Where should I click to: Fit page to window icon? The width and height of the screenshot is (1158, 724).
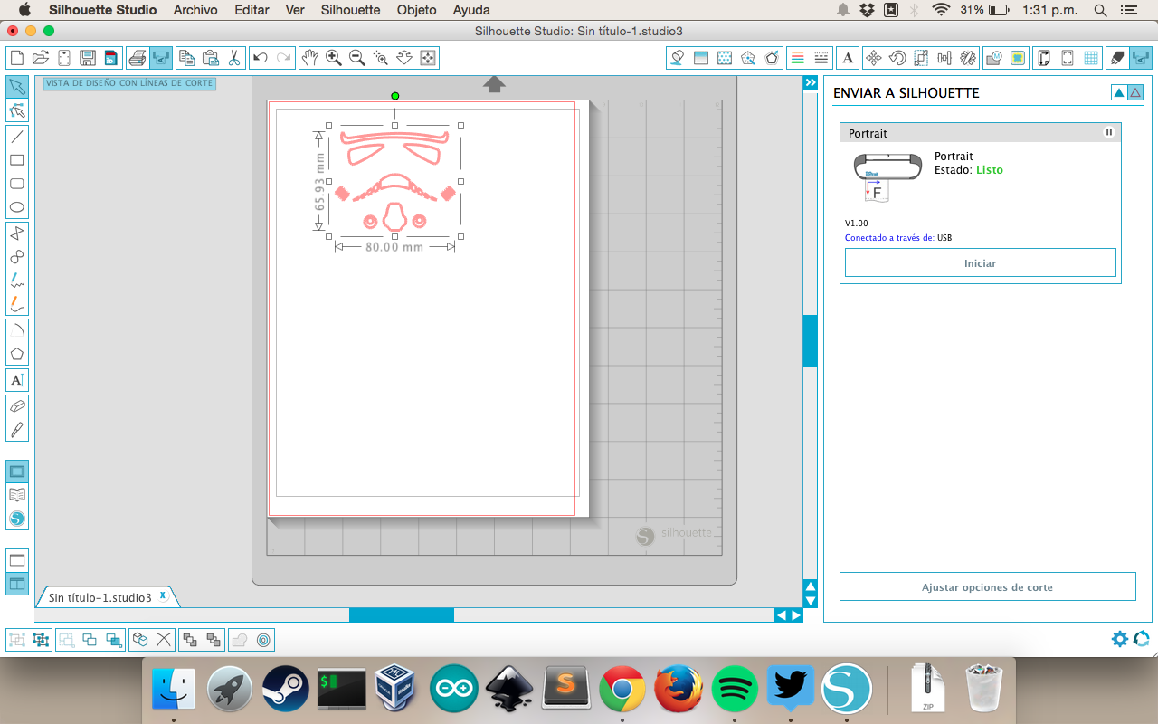pyautogui.click(x=428, y=58)
